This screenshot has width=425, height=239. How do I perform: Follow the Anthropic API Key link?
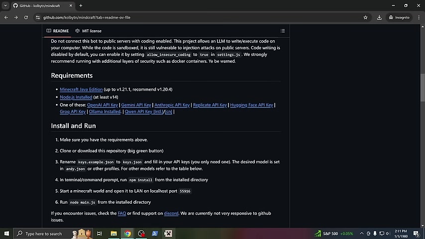tap(172, 105)
